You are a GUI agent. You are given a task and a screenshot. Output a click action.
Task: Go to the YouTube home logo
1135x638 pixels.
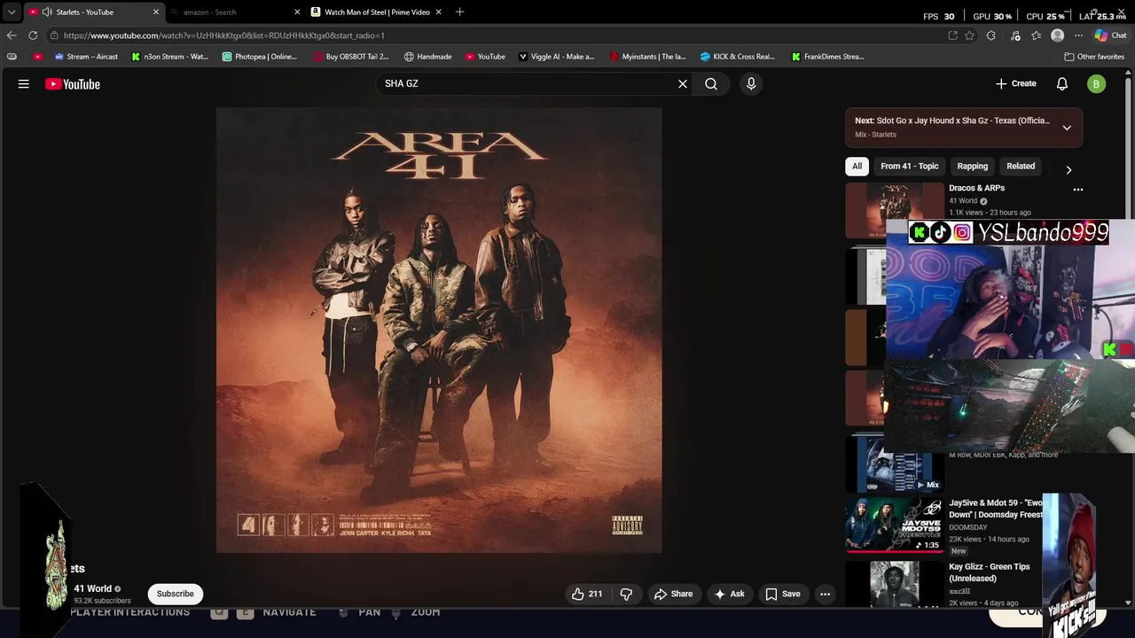coord(73,84)
